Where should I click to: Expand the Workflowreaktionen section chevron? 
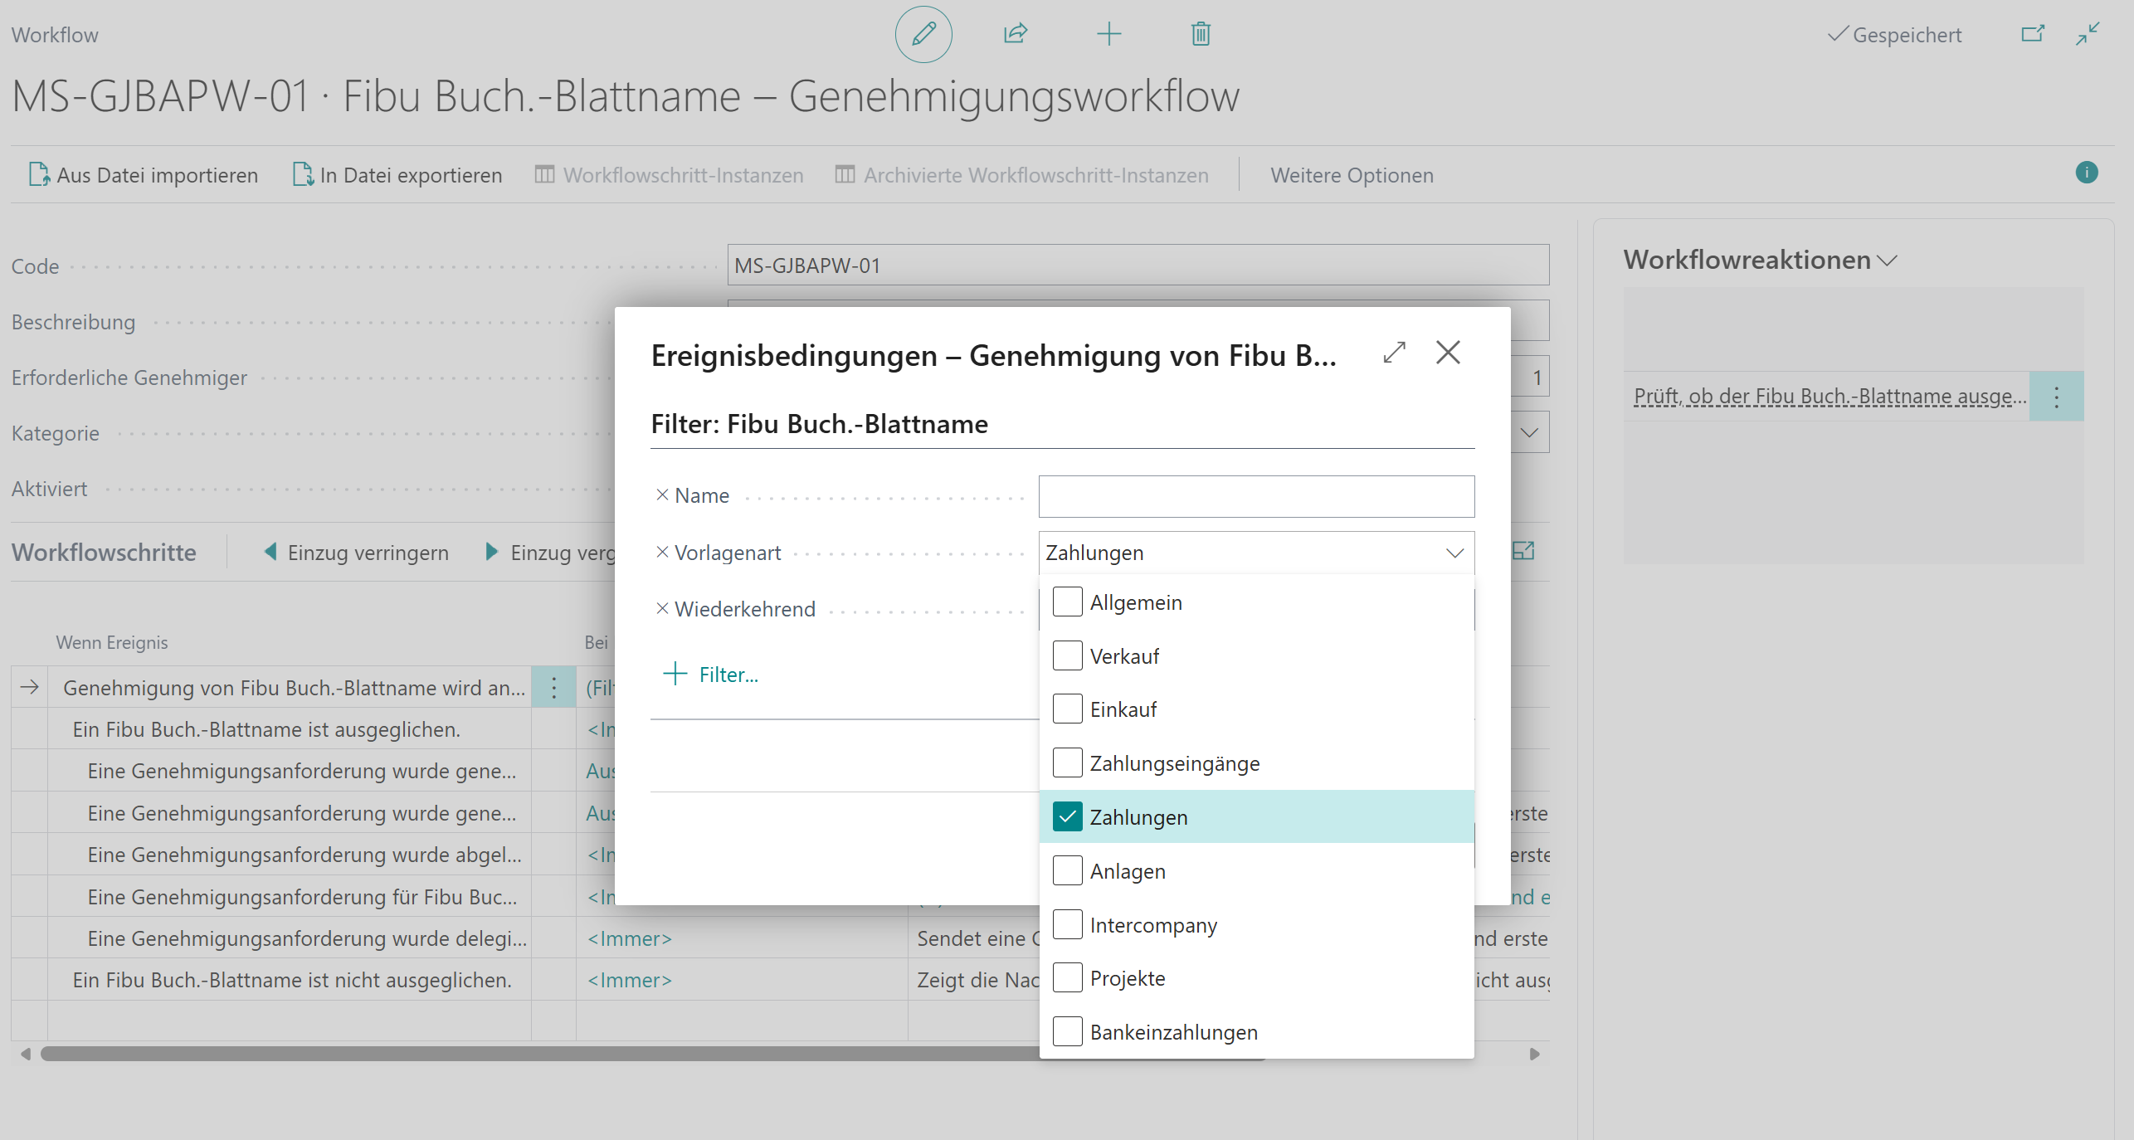[x=1888, y=261]
